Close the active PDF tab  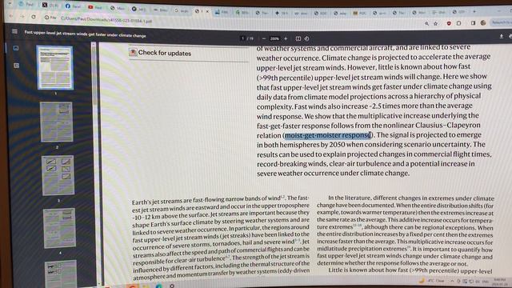coord(207,11)
